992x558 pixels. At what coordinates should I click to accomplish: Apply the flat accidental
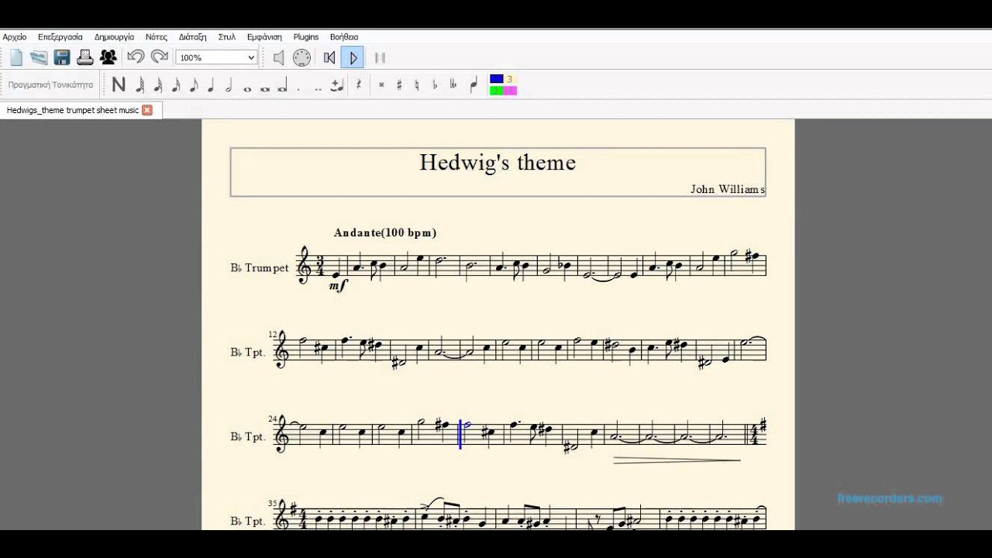(435, 85)
